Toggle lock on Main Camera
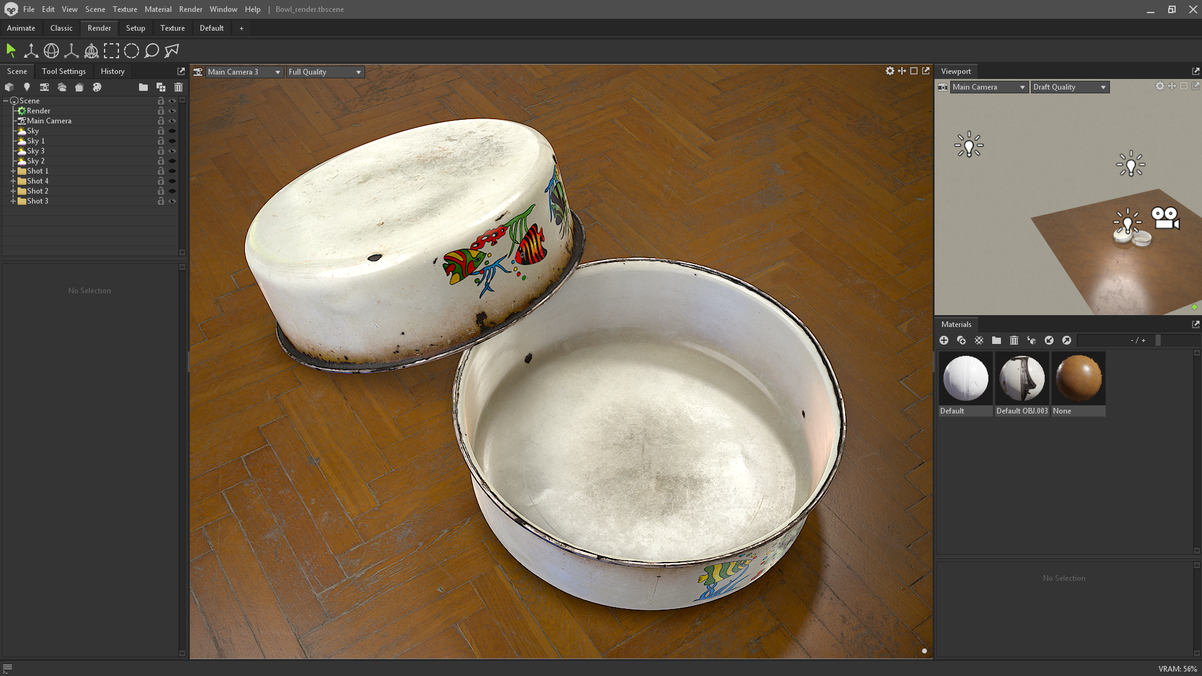Viewport: 1202px width, 676px height. point(161,121)
